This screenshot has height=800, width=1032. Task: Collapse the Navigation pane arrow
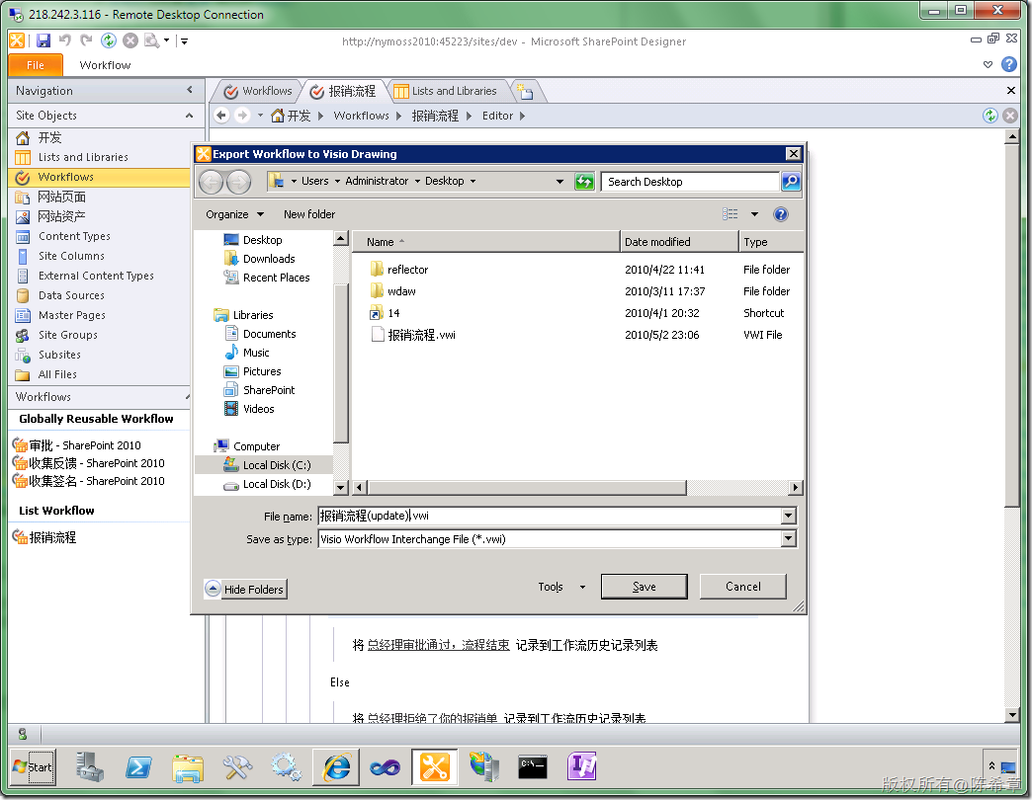(x=190, y=90)
